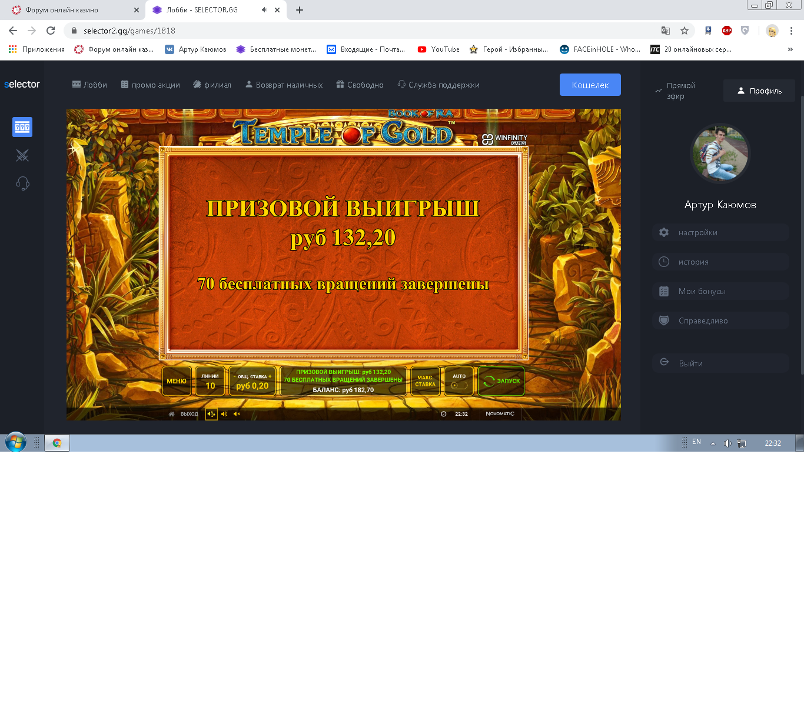Switch the EN input language indicator
The height and width of the screenshot is (701, 804).
coord(696,442)
